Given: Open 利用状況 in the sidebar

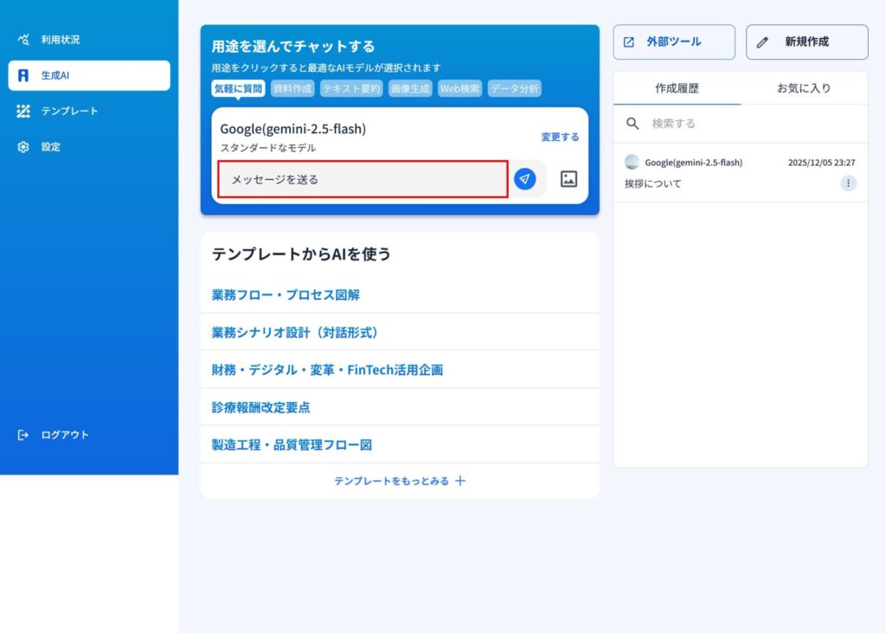Looking at the screenshot, I should pos(60,40).
